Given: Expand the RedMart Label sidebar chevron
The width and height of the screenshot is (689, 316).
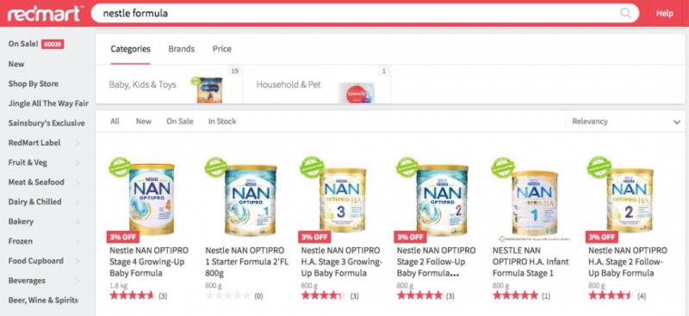Looking at the screenshot, I should click(x=78, y=143).
